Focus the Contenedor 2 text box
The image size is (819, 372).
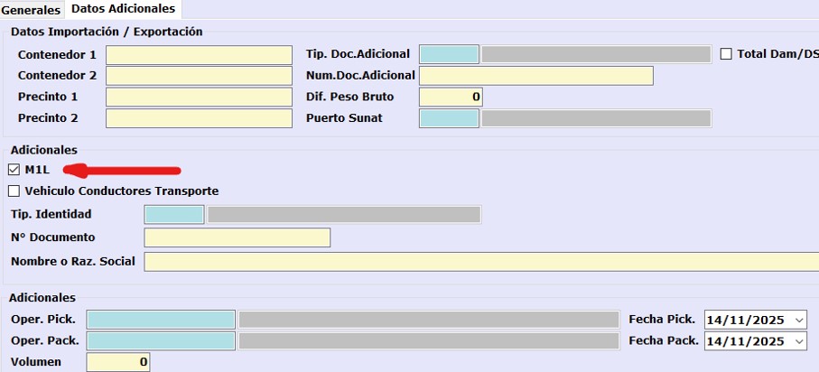click(x=199, y=76)
